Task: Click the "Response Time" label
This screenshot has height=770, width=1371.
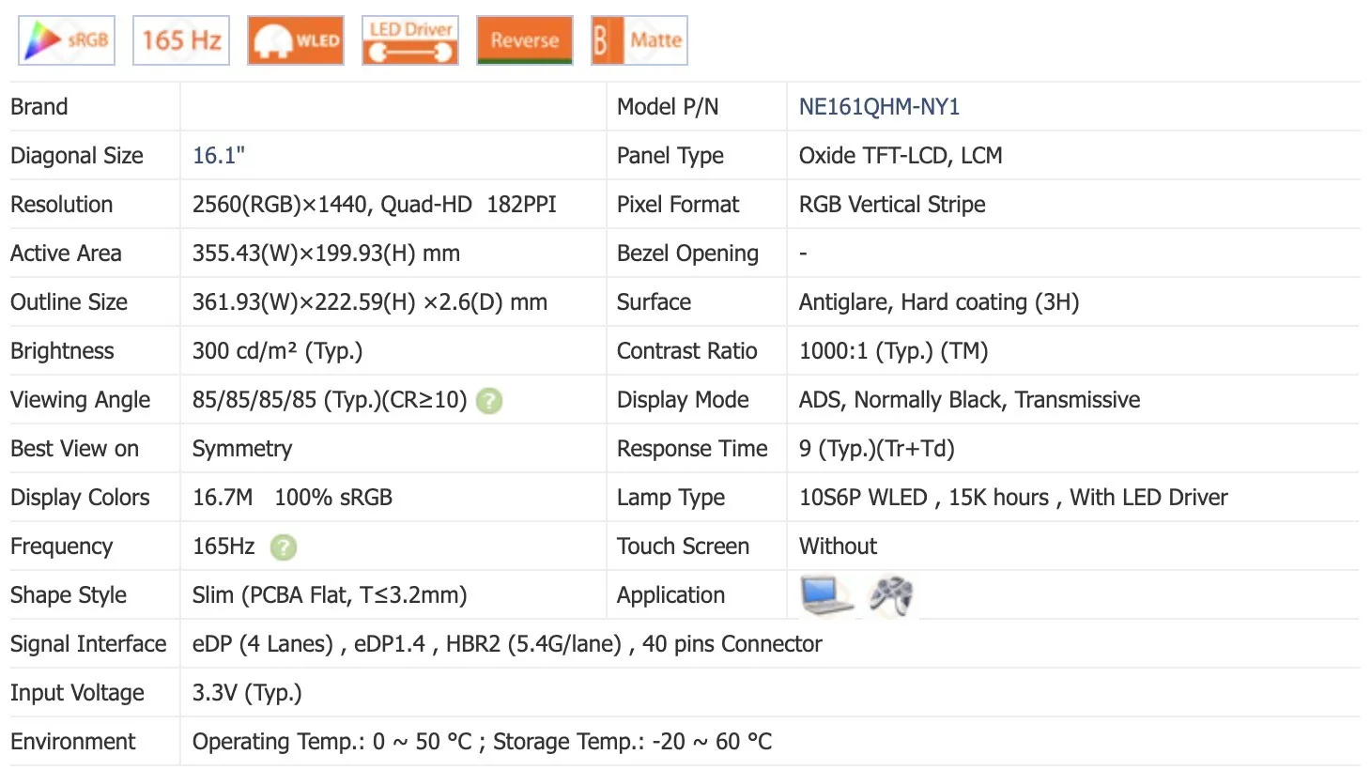Action: point(692,449)
